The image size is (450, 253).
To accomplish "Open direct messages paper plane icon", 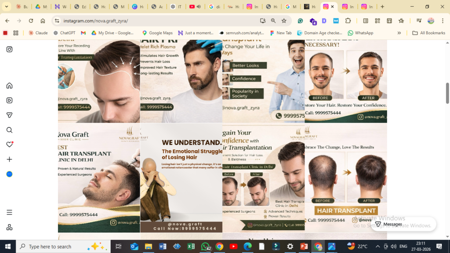I will (x=9, y=115).
